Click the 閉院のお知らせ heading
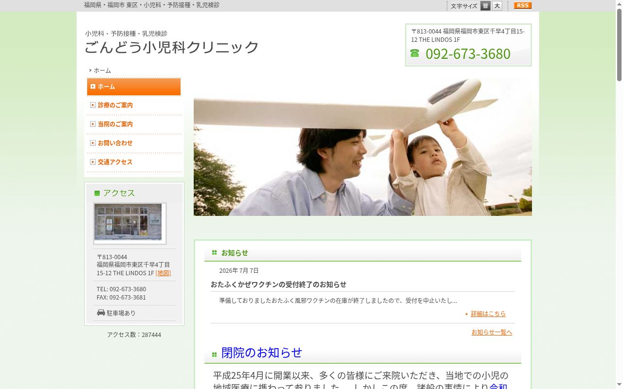The height and width of the screenshot is (389, 623). [x=262, y=353]
